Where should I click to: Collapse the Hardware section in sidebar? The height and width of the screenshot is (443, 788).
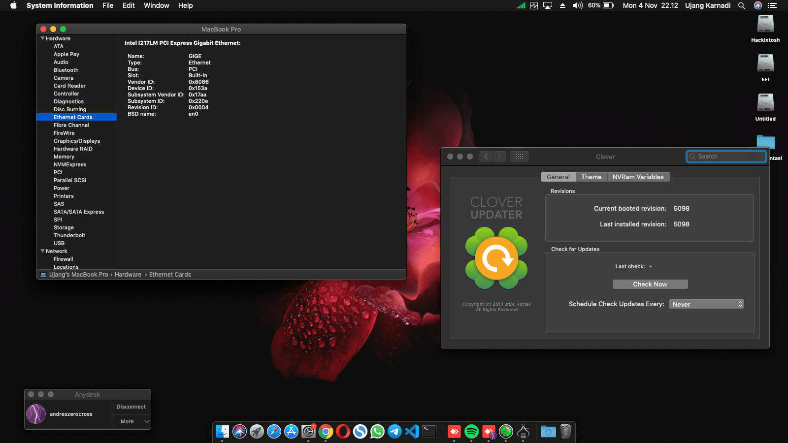click(x=42, y=38)
